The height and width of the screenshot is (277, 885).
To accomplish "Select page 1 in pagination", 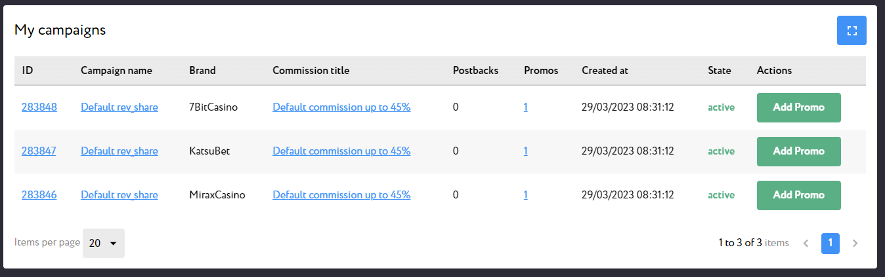I will click(831, 243).
